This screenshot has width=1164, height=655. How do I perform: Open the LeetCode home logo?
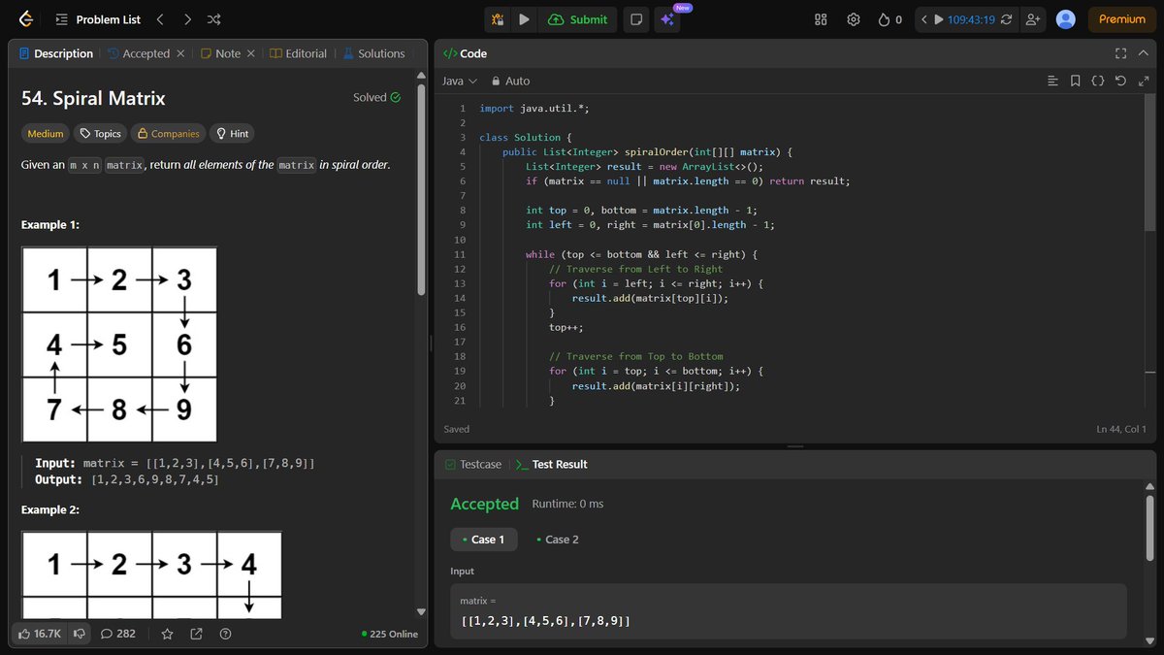pyautogui.click(x=26, y=19)
